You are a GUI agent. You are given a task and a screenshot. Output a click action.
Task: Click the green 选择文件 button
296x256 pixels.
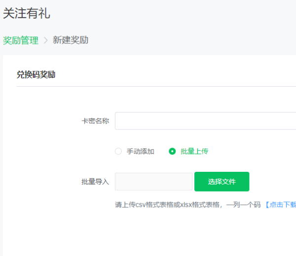point(222,182)
